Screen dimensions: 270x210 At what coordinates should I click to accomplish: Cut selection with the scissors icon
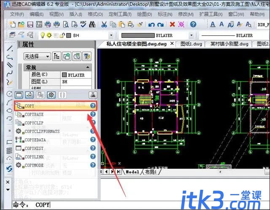pyautogui.click(x=104, y=24)
